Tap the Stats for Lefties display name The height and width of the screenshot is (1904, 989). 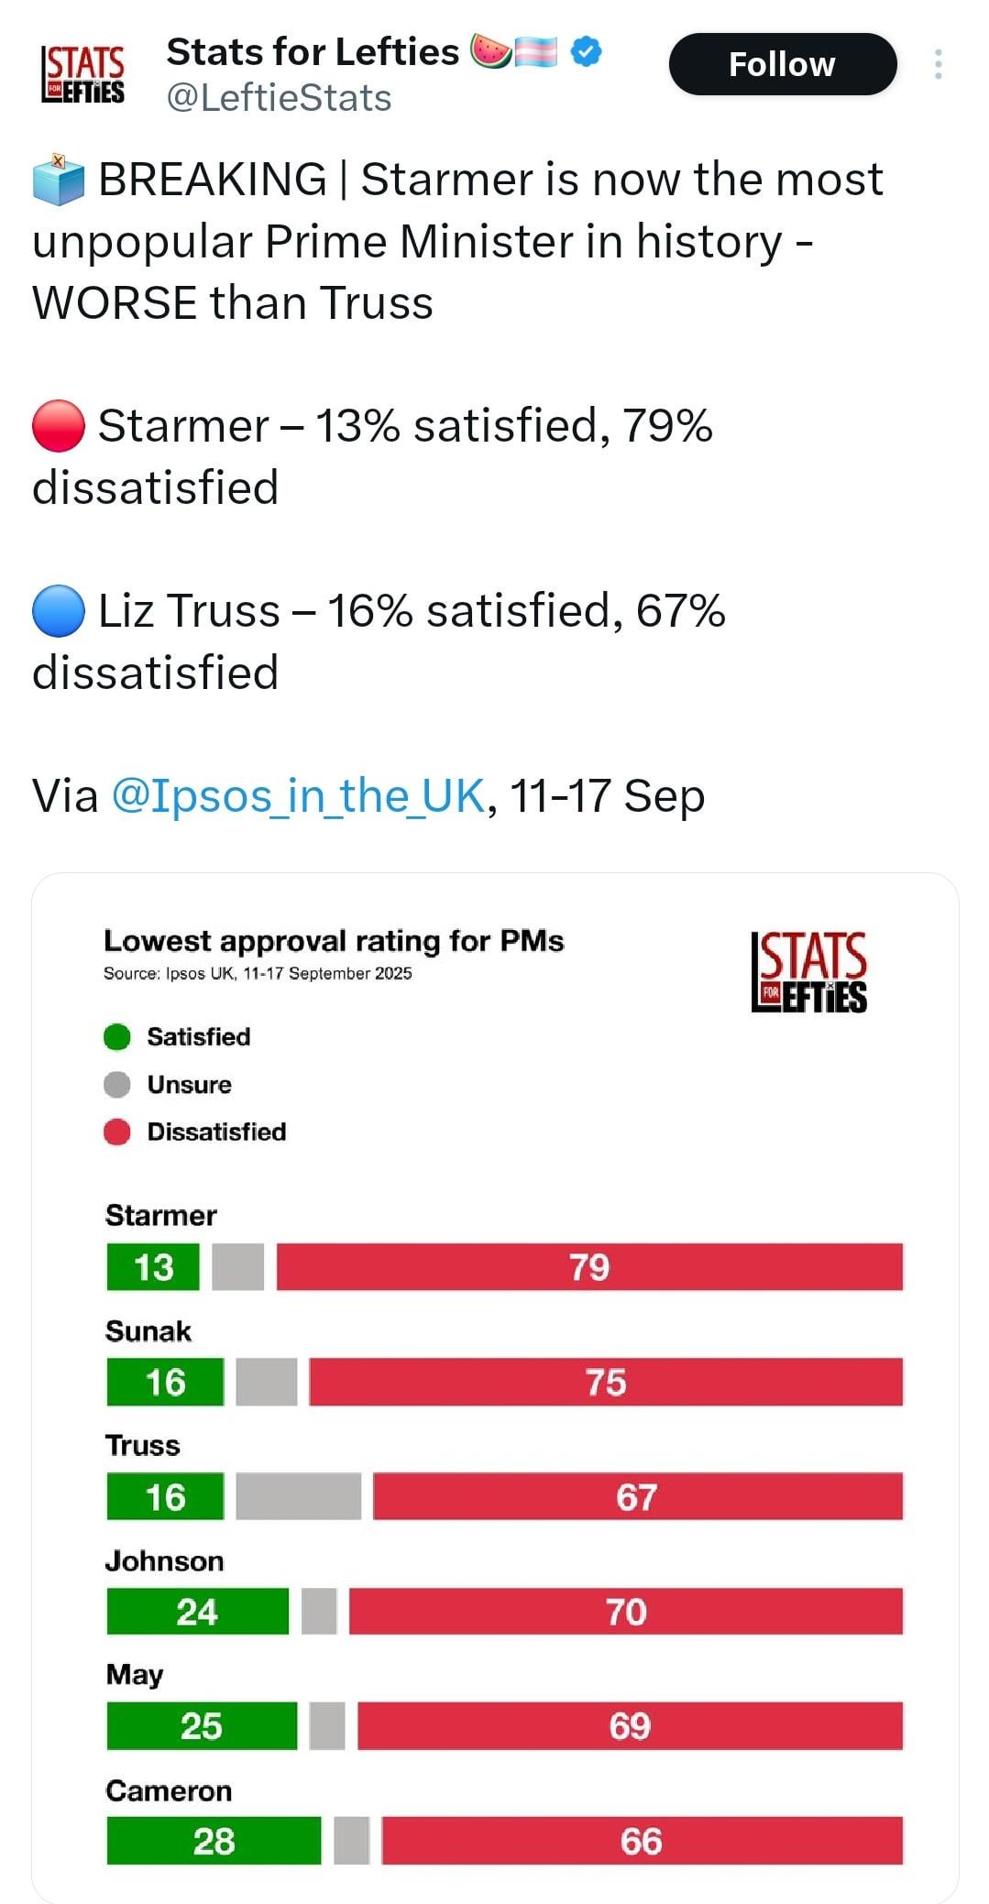pos(313,52)
